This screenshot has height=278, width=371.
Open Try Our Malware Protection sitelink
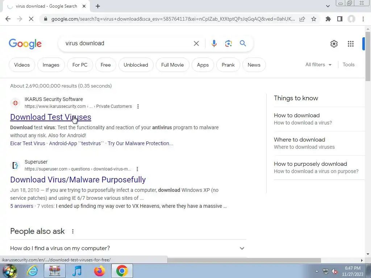click(x=140, y=143)
